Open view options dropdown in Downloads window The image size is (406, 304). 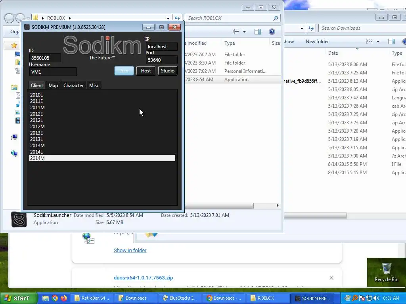(378, 41)
